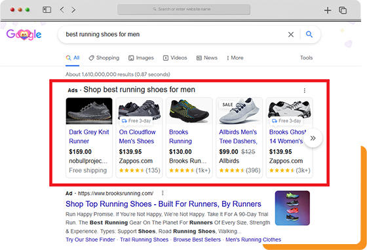Clear the search query with X icon
This screenshot has height=250, width=367.
(x=291, y=35)
